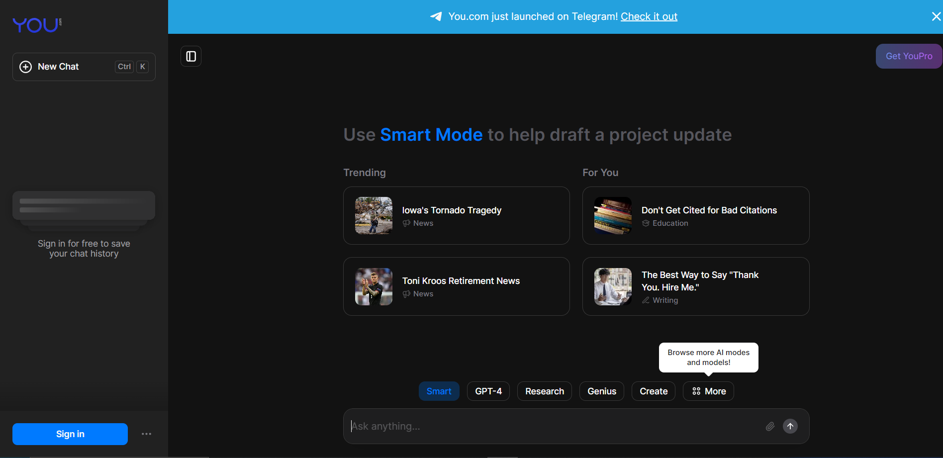The image size is (943, 458).
Task: Open the 'Check it out' Telegram link
Action: [x=649, y=16]
